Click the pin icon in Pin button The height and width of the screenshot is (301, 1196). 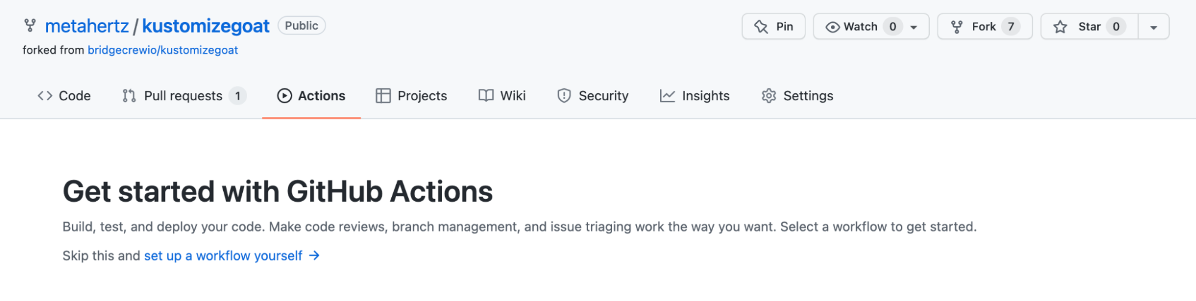tap(761, 27)
